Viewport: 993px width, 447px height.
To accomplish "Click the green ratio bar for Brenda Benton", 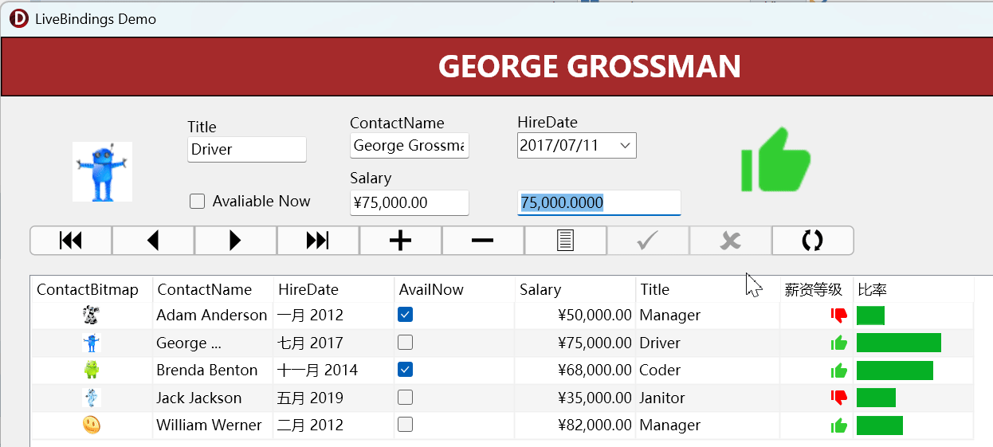I will click(894, 371).
